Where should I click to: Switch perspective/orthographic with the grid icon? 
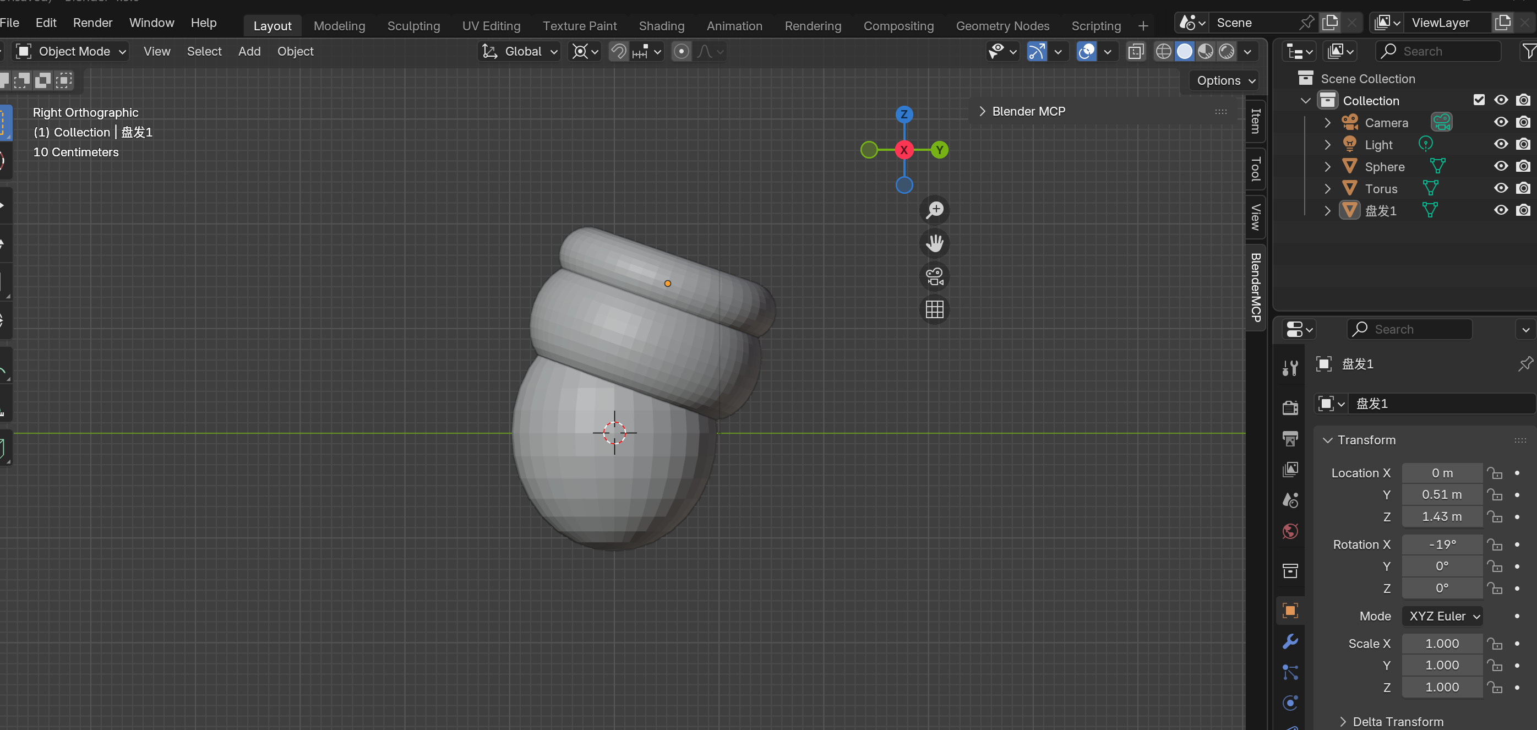(934, 309)
